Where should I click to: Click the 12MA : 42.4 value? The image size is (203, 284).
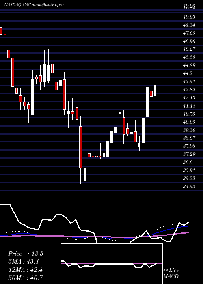pos(25,270)
